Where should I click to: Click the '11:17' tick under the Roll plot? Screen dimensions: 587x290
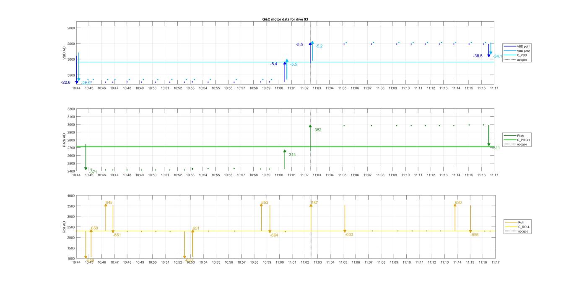[x=495, y=262]
